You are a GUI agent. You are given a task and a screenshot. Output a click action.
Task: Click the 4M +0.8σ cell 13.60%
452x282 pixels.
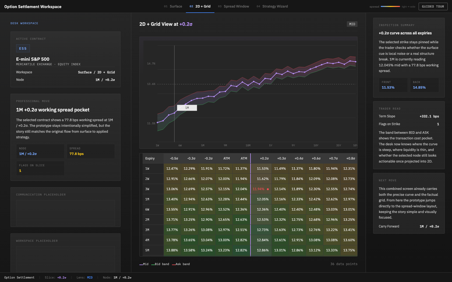[349, 240]
